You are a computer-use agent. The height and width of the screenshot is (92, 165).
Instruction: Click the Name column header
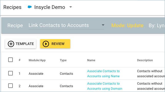(91, 60)
